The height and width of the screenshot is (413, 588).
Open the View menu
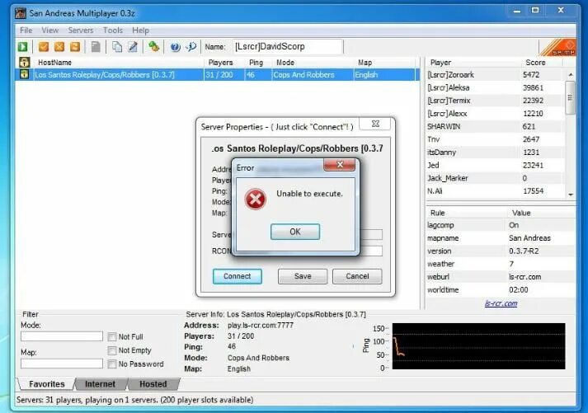[x=49, y=31]
